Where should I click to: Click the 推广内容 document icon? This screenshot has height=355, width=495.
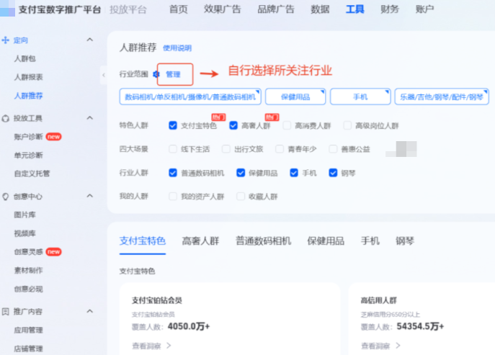point(5,312)
